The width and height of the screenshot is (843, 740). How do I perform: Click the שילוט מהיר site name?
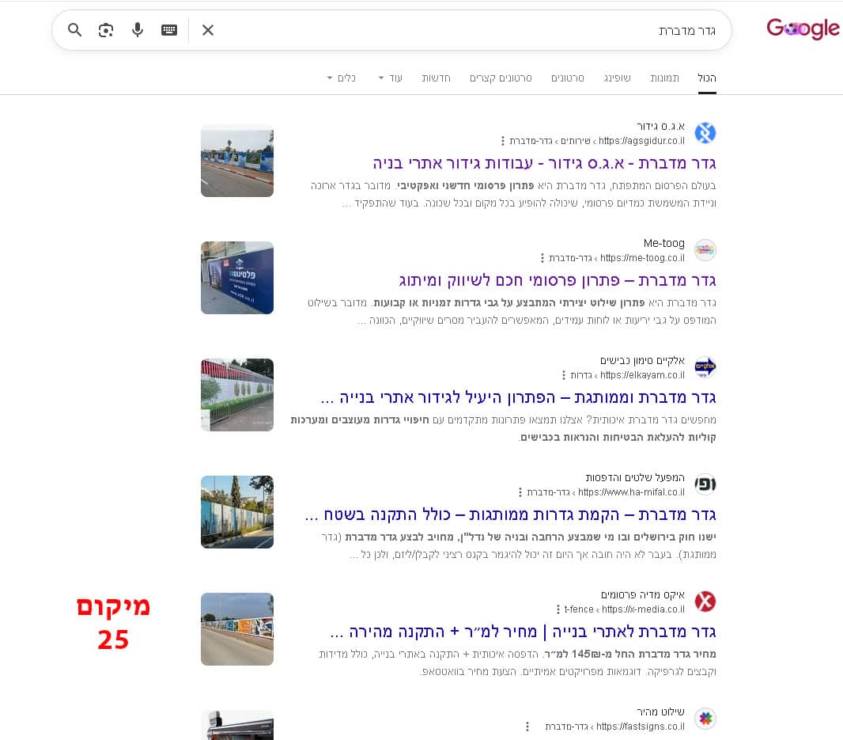[x=661, y=712]
